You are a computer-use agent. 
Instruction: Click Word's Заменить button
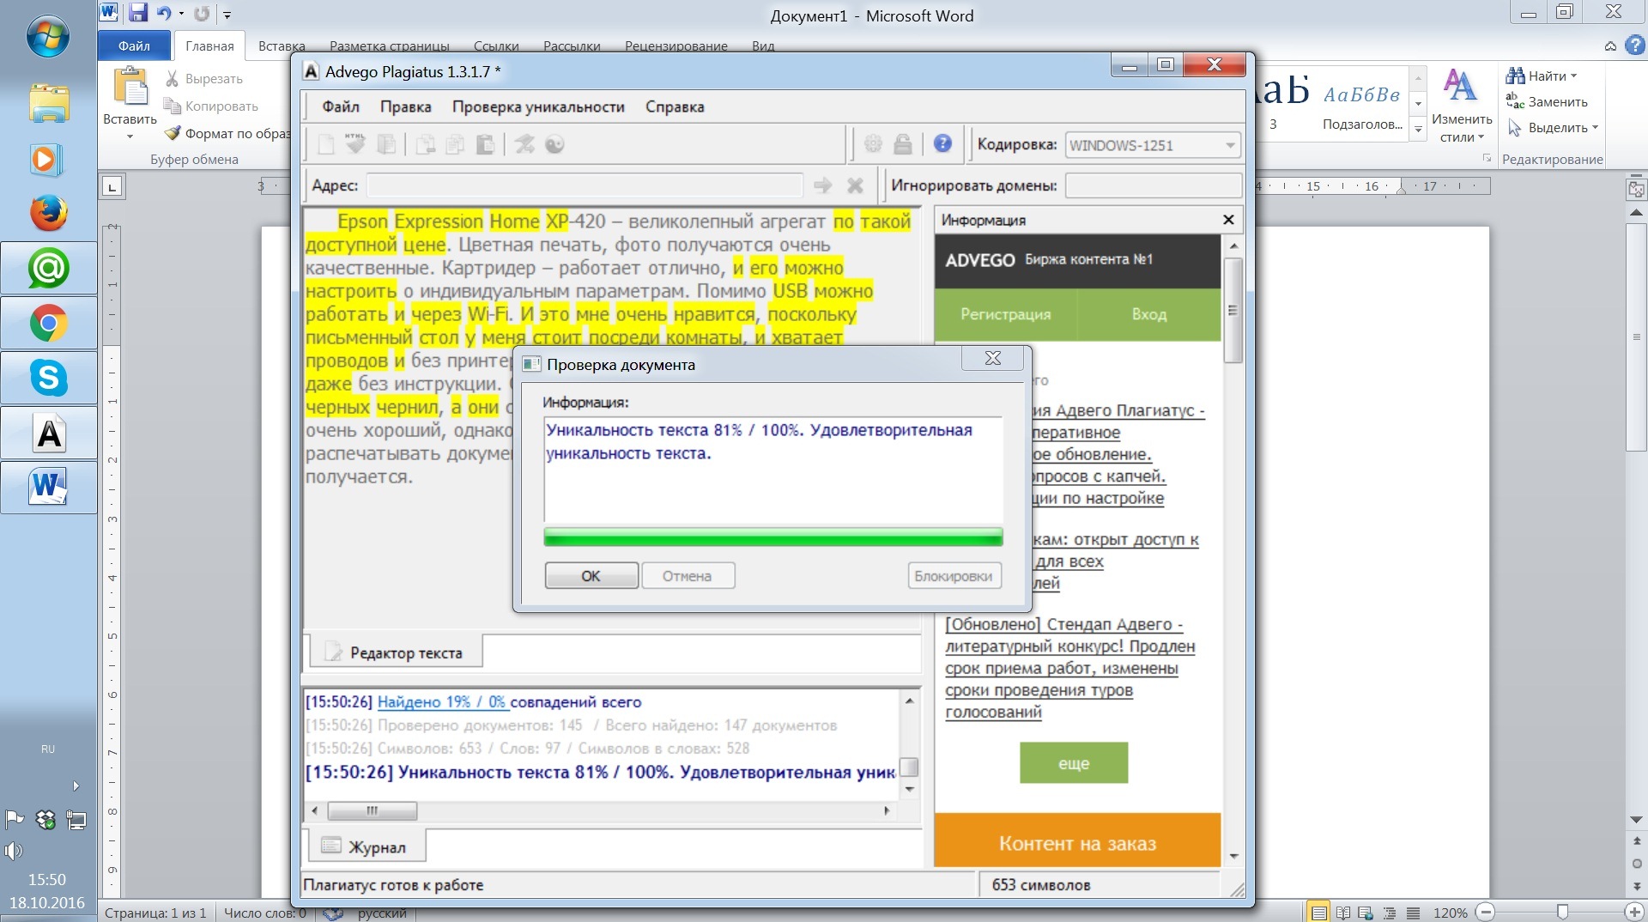tap(1547, 101)
